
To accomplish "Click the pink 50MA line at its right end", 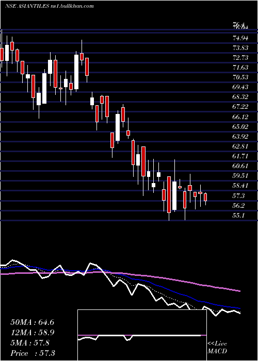I will click(239, 291).
